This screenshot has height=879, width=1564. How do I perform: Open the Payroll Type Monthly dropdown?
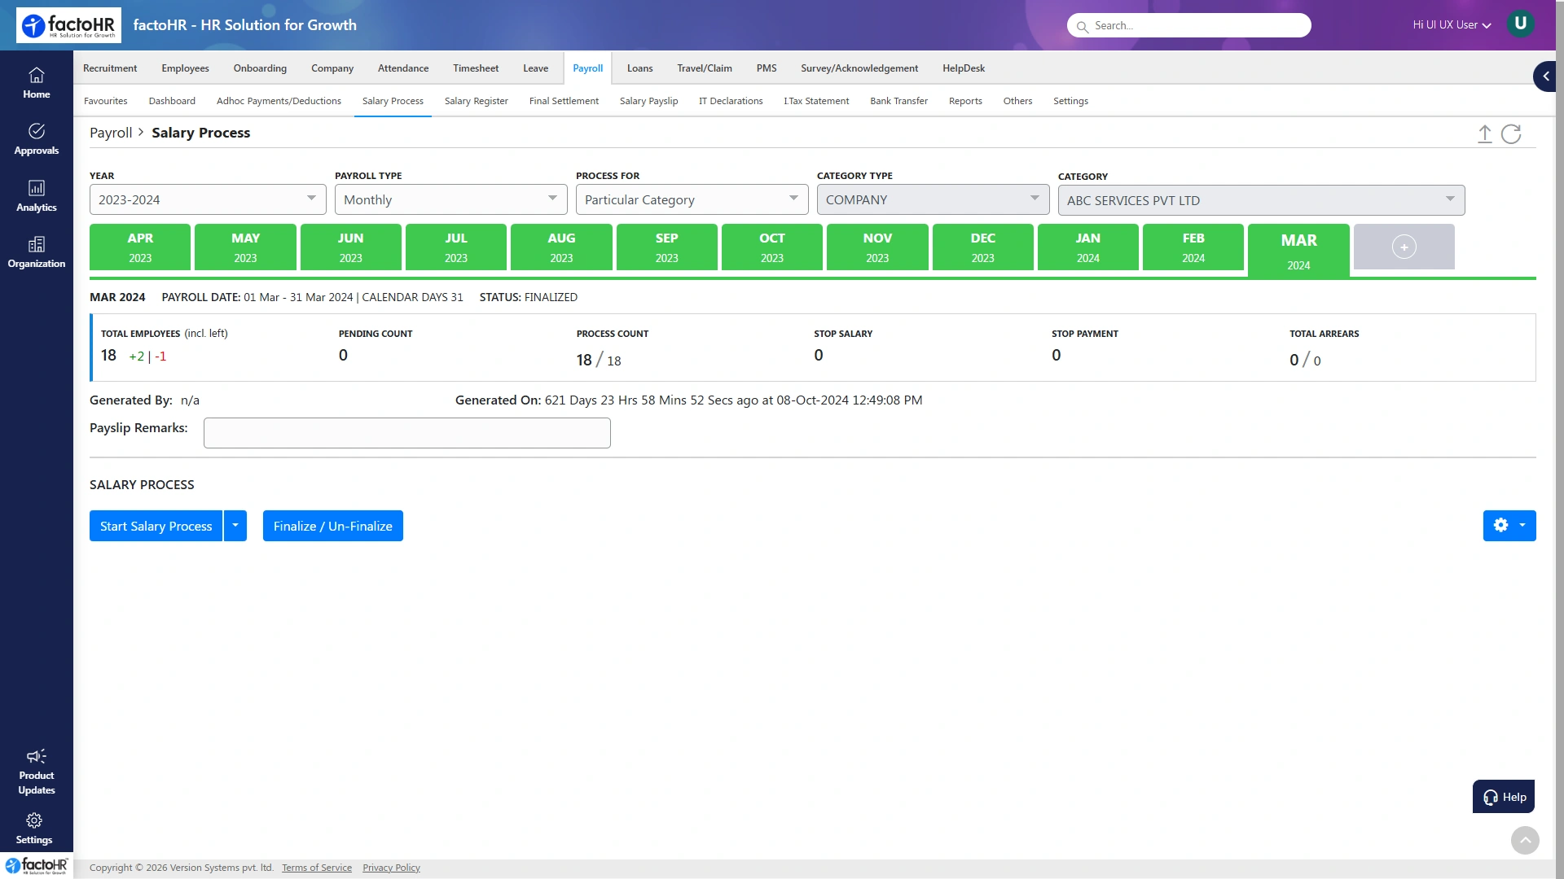tap(450, 199)
